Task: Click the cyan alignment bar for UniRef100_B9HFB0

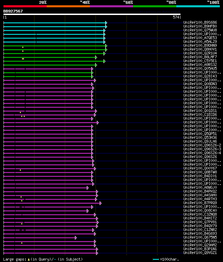Action: tap(54, 27)
